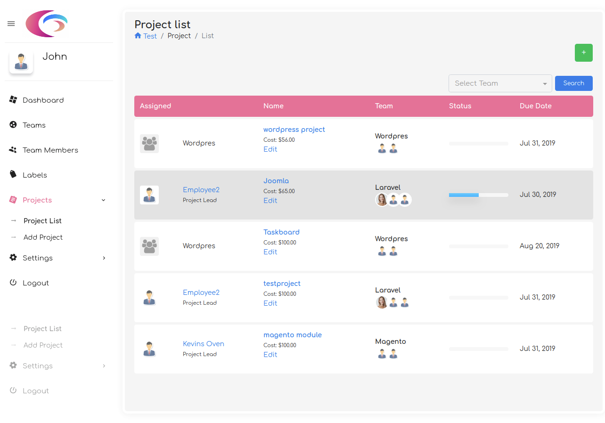Open the Labels page
This screenshot has width=605, height=423.
(35, 175)
